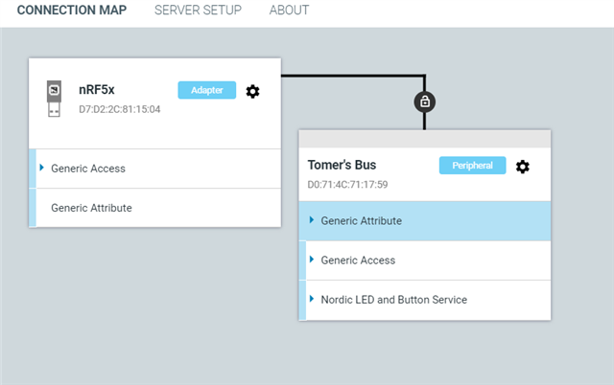Click the nRF5x USB dongle icon
The image size is (614, 385).
click(55, 99)
